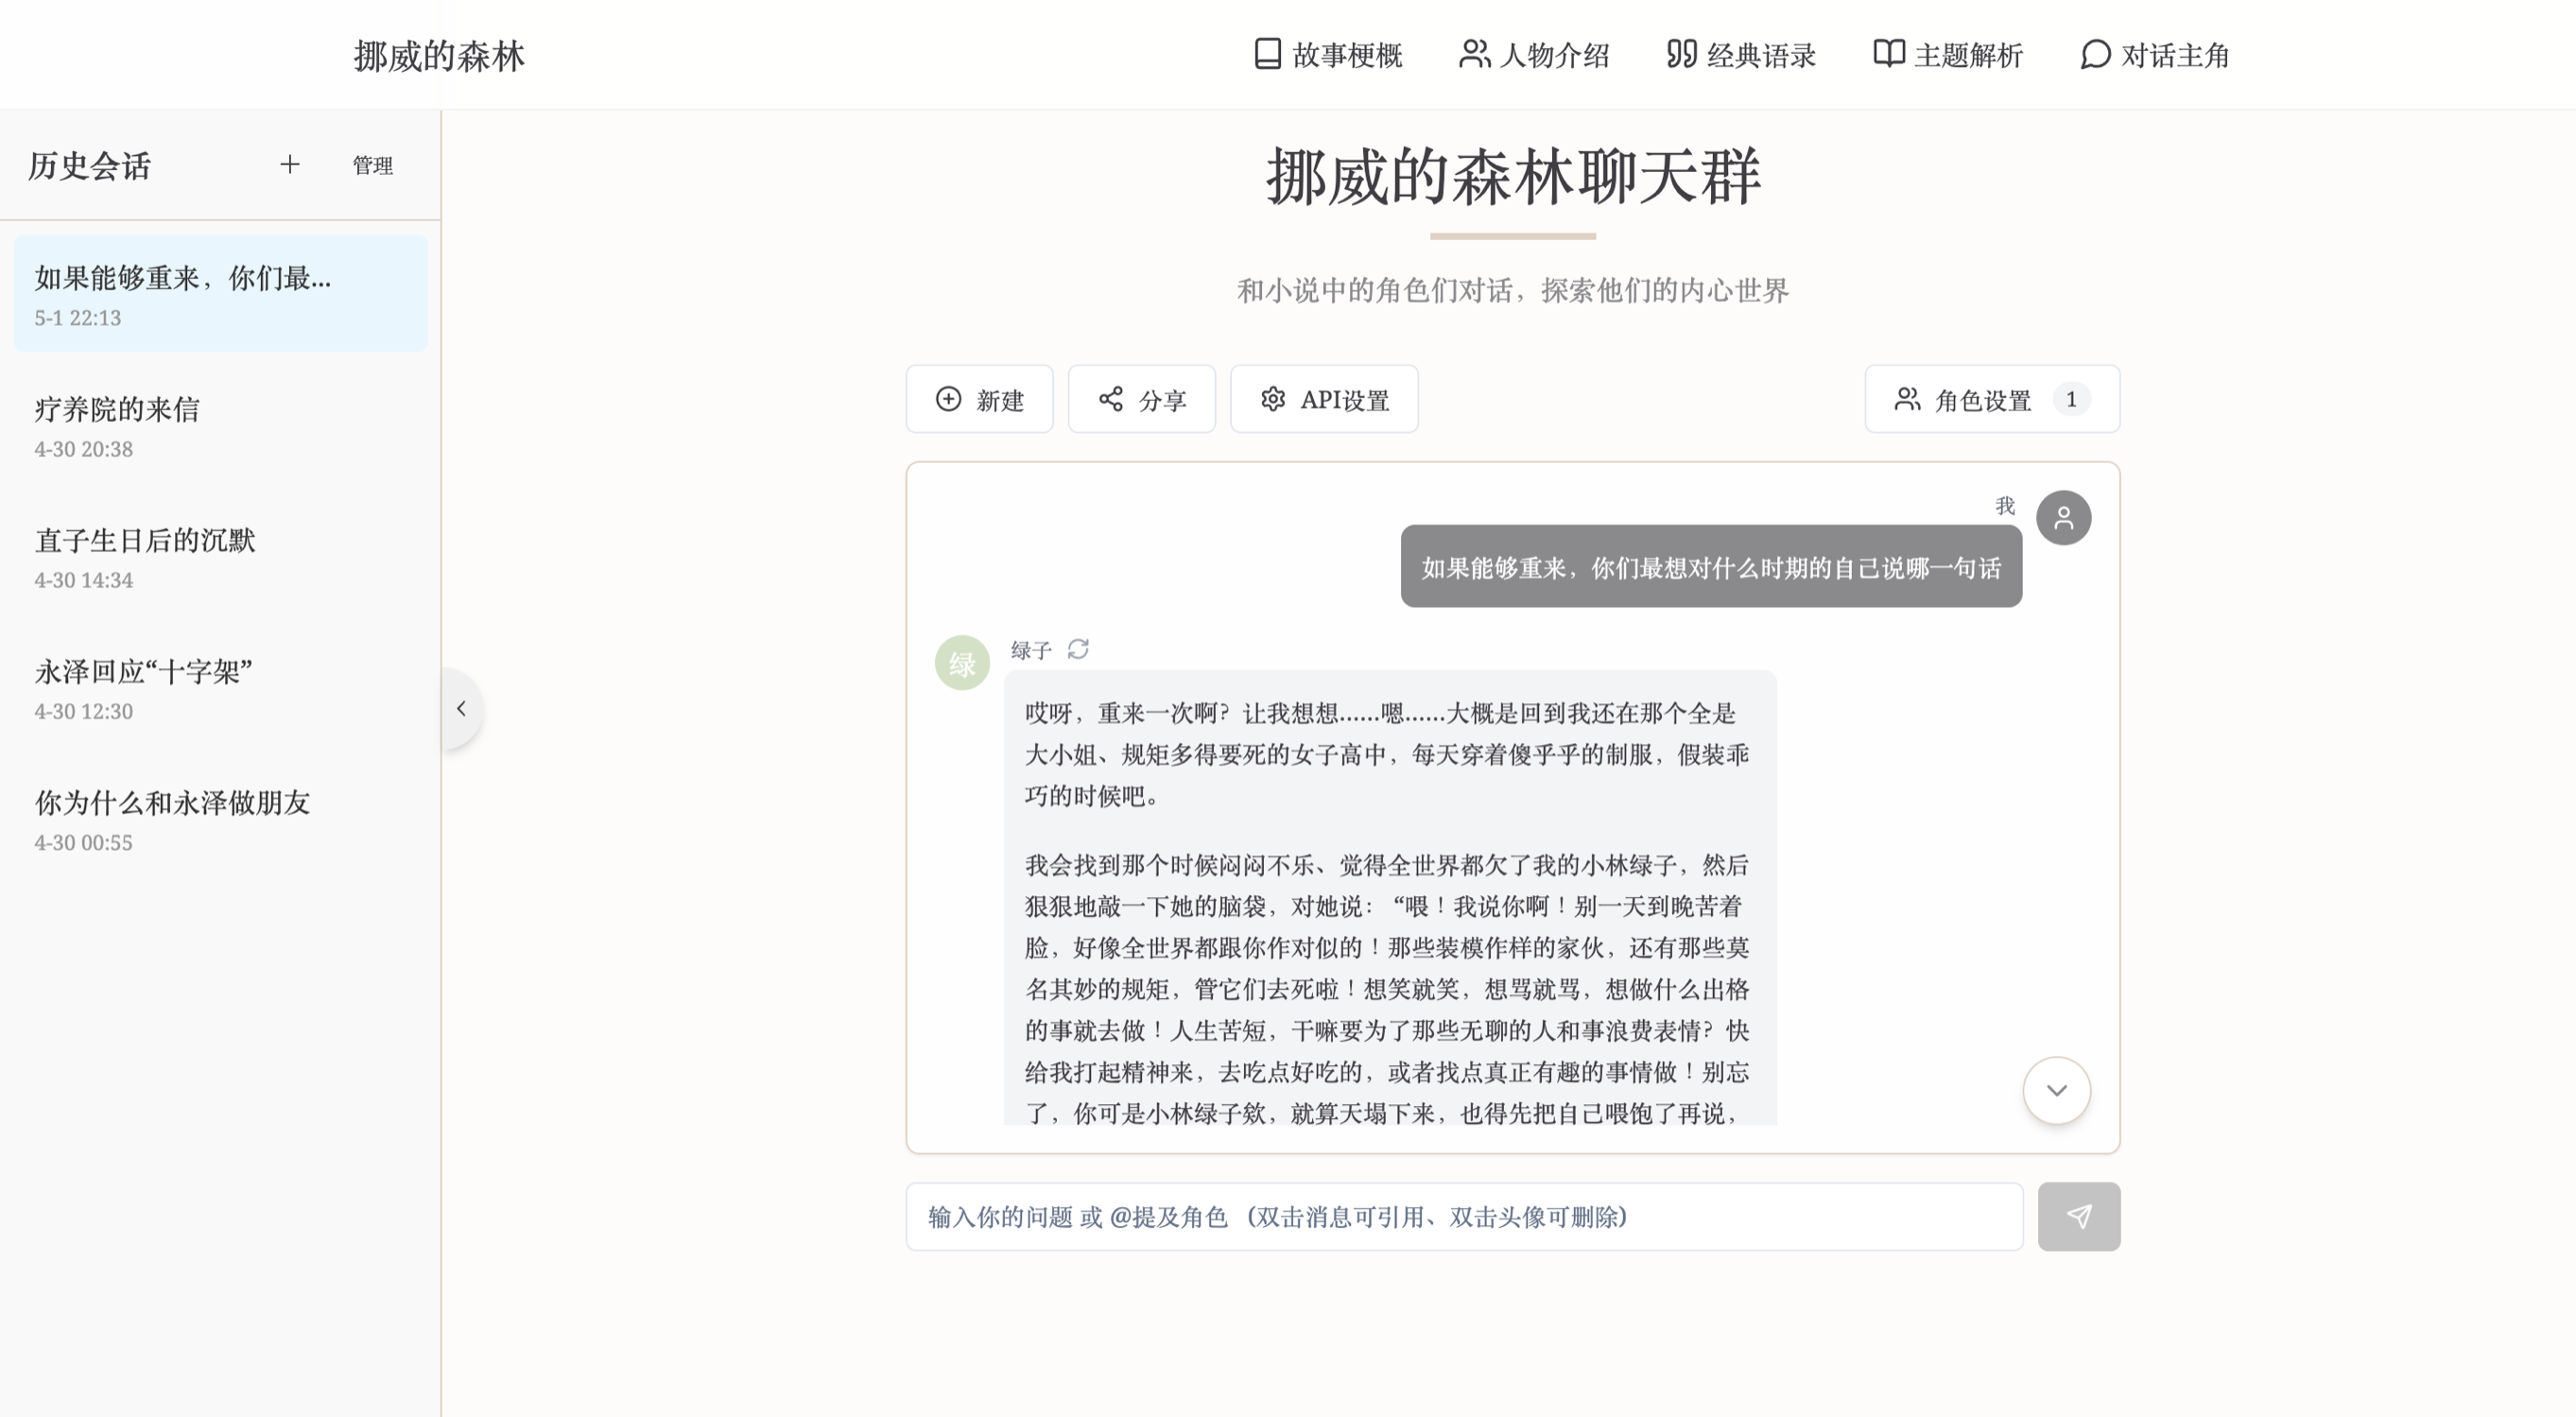This screenshot has width=2576, height=1417.
Task: Click the 挪威的森林 site title
Action: [439, 56]
